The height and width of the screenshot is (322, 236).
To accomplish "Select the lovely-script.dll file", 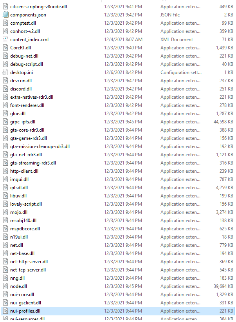I will [26, 204].
